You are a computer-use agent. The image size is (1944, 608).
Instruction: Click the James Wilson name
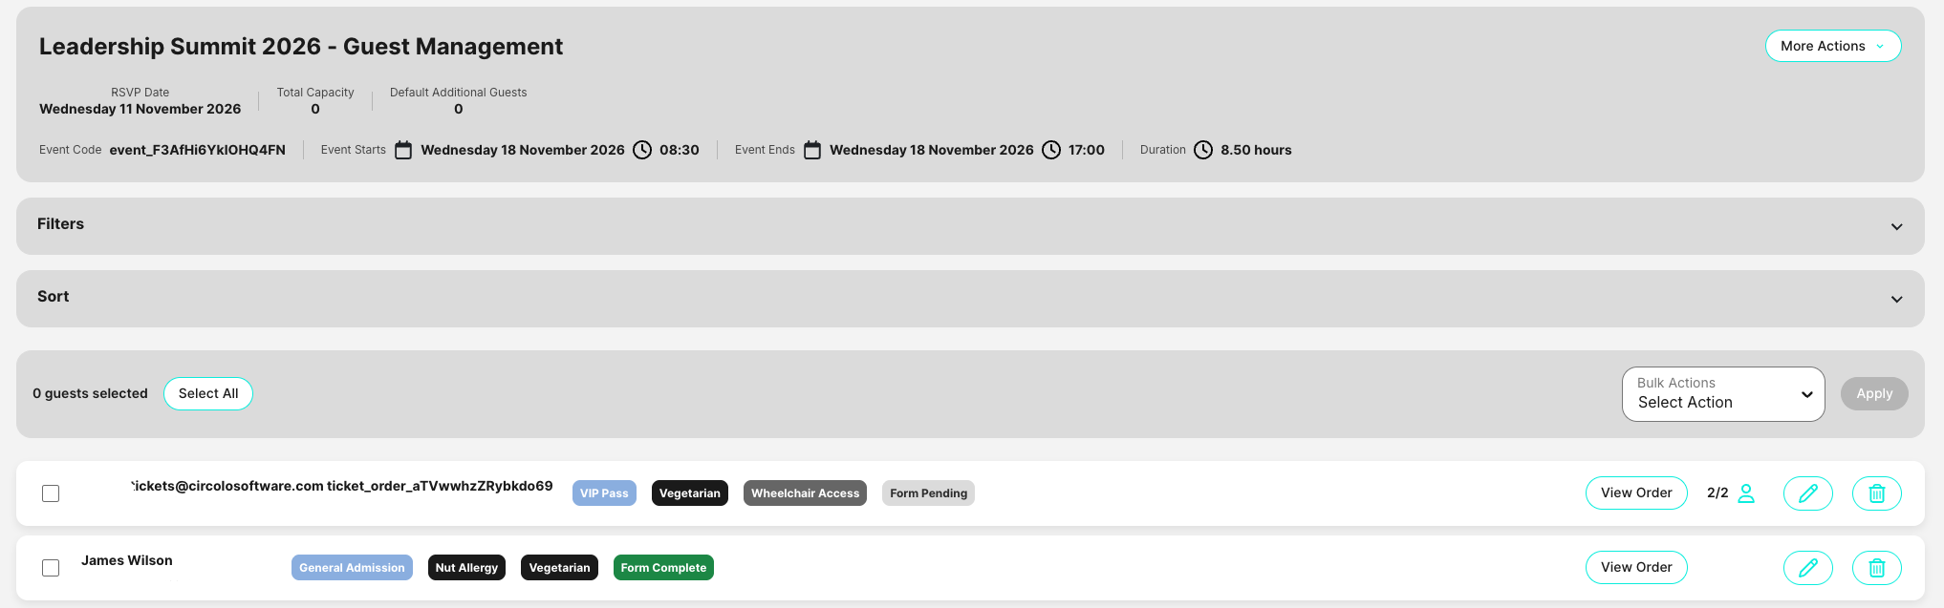pyautogui.click(x=127, y=560)
